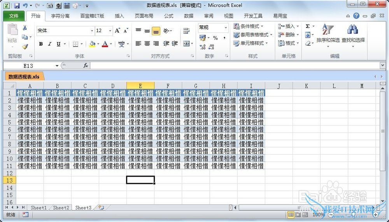Click 排序和筛选 sort and filter button
Screen dimensions: 389x222
pos(328,35)
